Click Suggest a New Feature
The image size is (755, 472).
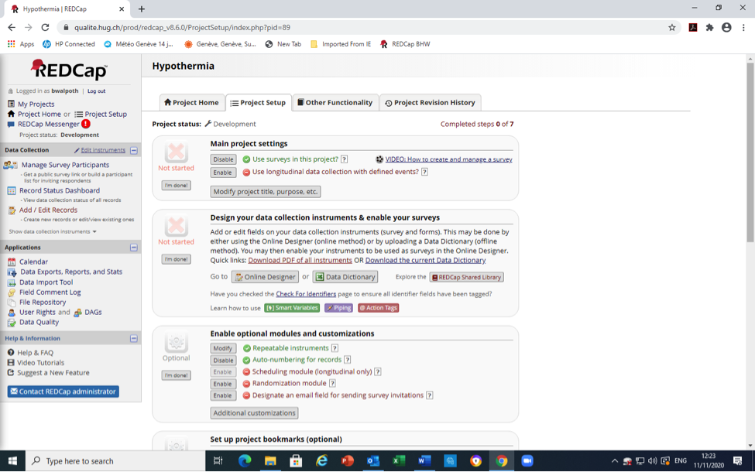point(53,373)
